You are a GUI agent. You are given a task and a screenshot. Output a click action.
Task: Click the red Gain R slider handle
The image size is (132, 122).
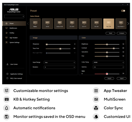[x=107, y=74]
